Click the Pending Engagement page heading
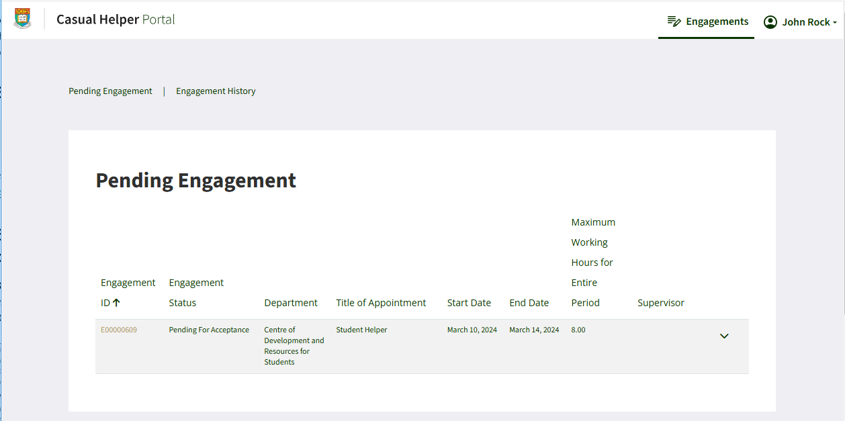This screenshot has width=845, height=421. (195, 181)
